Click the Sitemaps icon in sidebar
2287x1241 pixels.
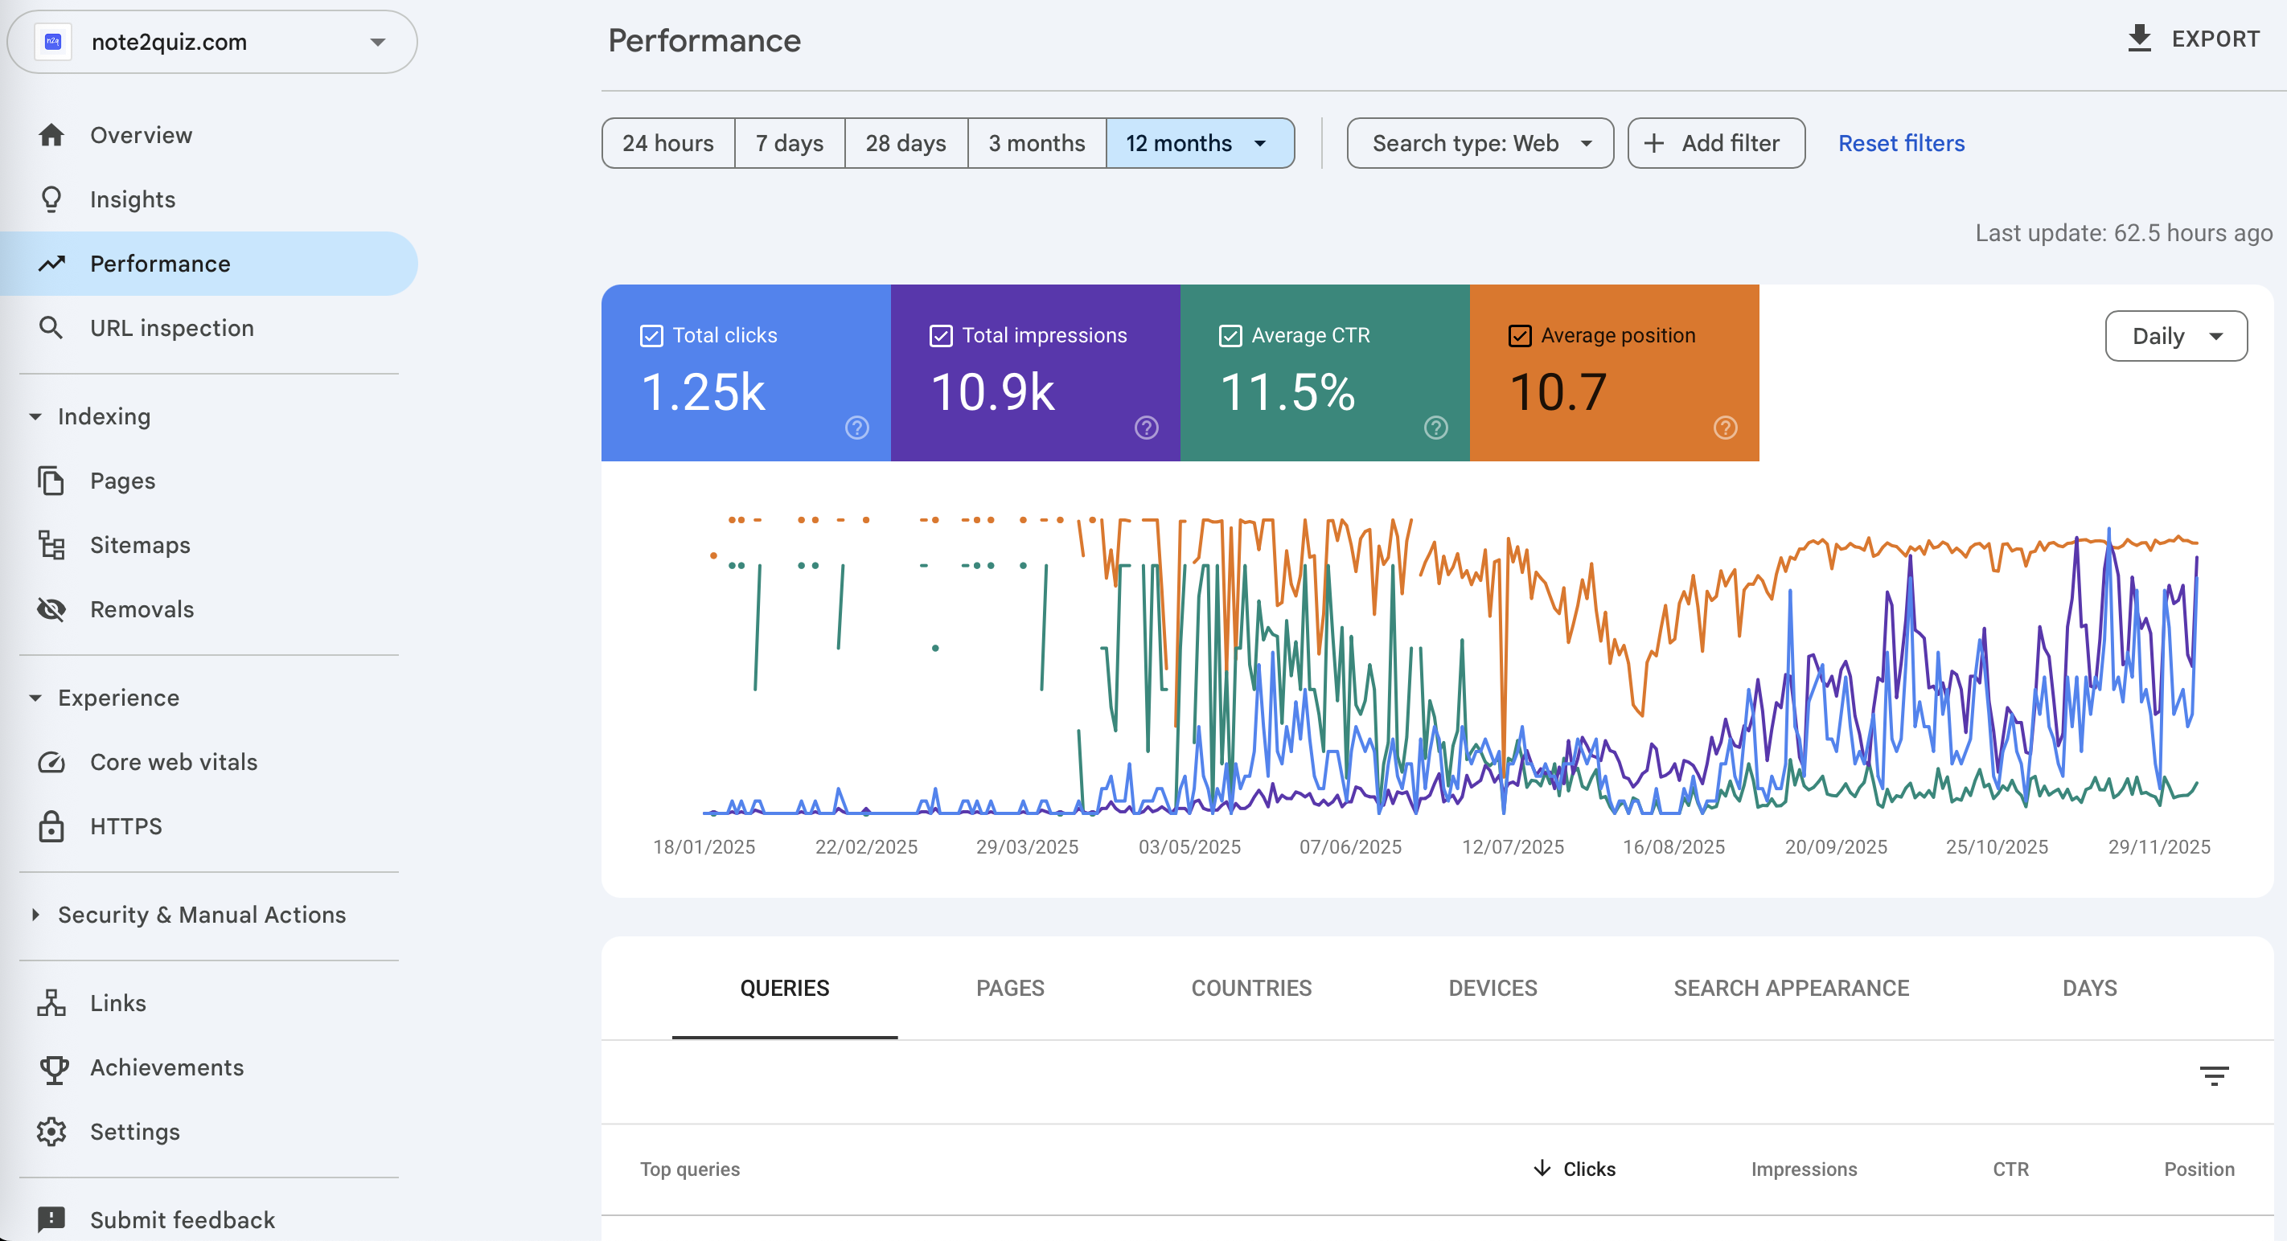51,545
